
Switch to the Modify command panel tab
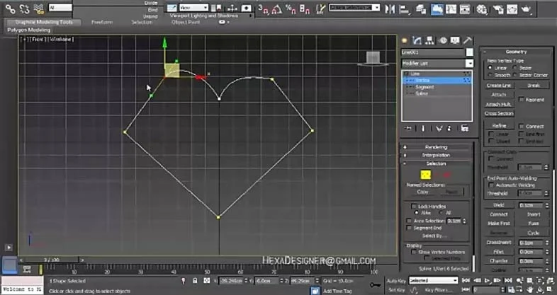(x=417, y=40)
